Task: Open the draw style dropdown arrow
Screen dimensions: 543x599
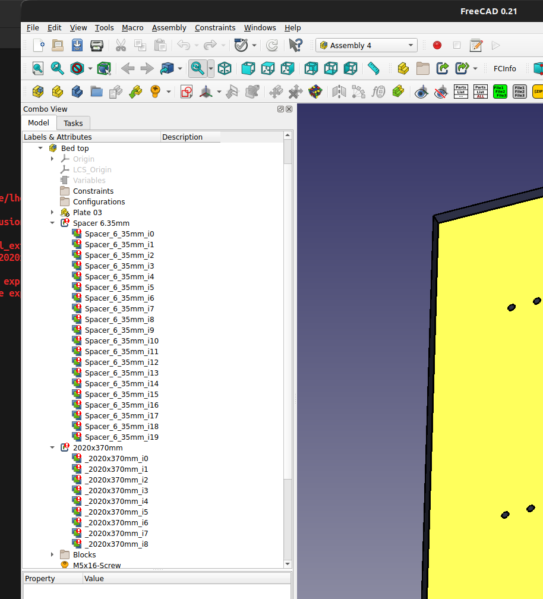Action: pyautogui.click(x=90, y=69)
